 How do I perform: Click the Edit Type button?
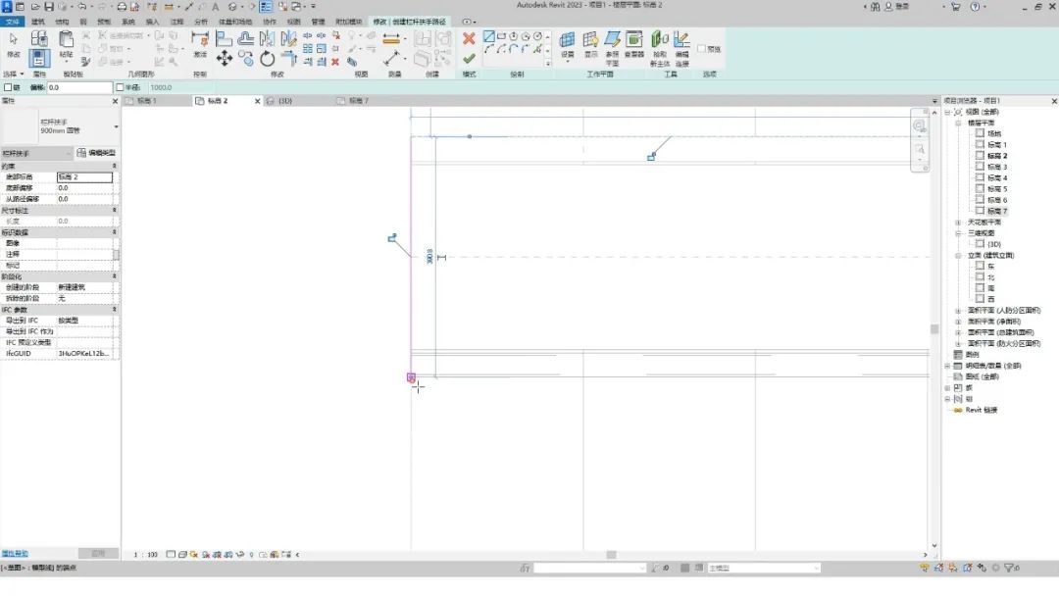tap(96, 153)
